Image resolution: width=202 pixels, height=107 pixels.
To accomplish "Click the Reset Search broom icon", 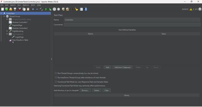I will click(77, 9).
